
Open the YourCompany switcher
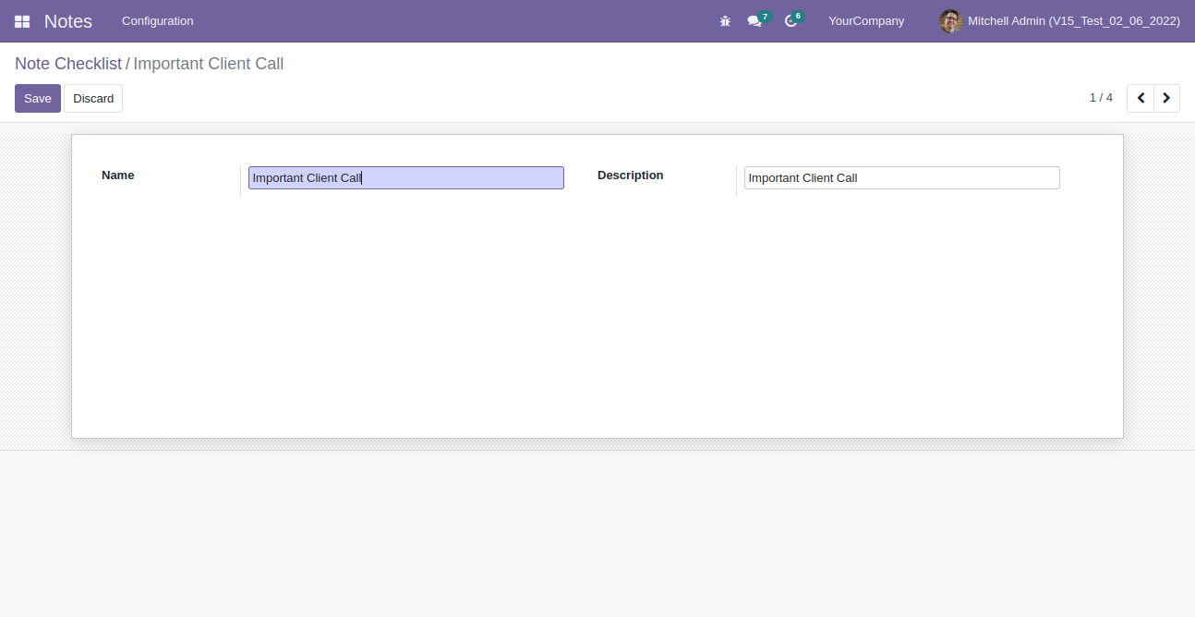tap(865, 21)
